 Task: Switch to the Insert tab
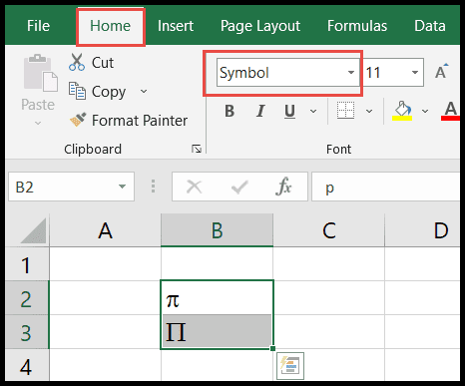[176, 26]
